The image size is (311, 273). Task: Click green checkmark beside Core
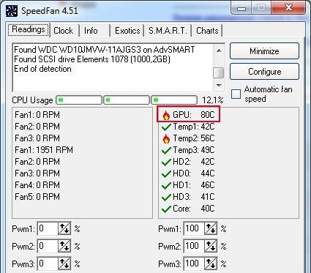(x=166, y=209)
